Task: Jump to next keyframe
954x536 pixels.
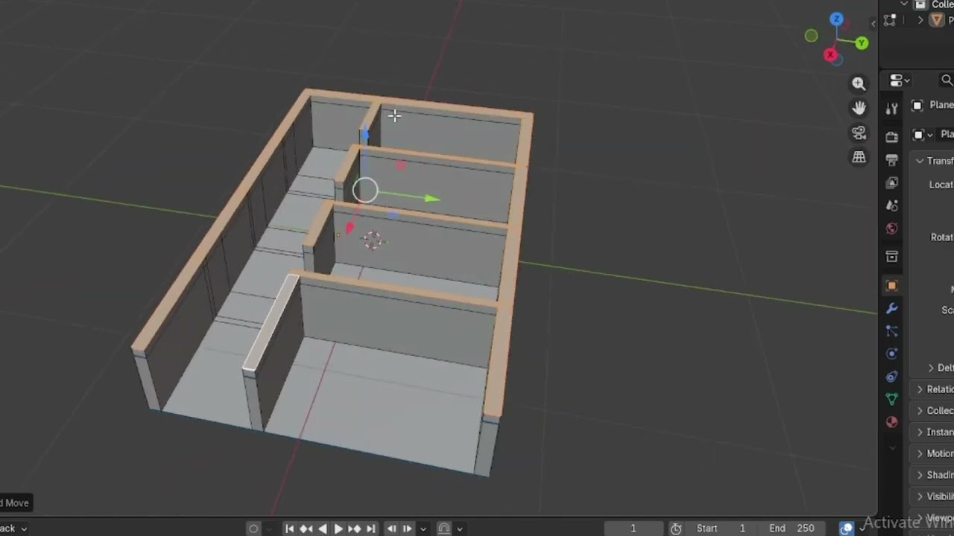Action: 355,529
